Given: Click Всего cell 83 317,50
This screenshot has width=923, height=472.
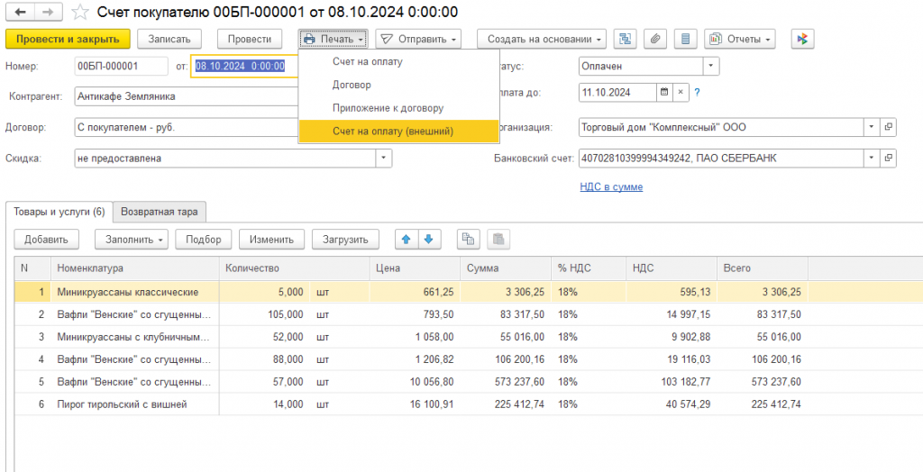Looking at the screenshot, I should click(x=763, y=314).
